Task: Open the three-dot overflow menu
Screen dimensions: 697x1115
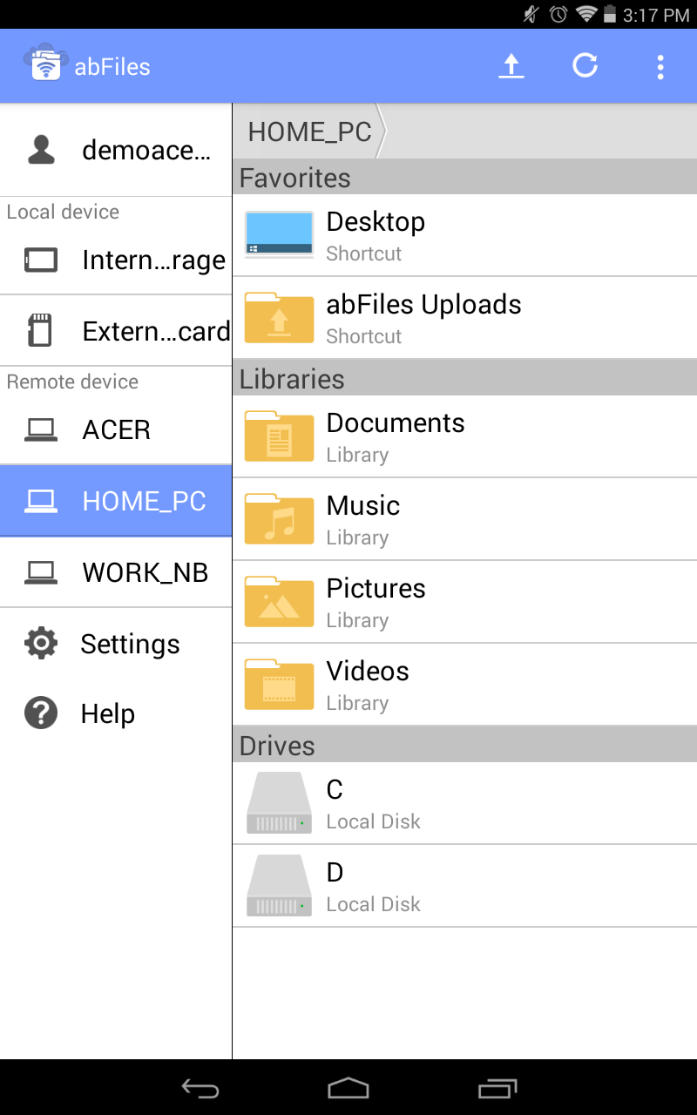Action: point(660,66)
